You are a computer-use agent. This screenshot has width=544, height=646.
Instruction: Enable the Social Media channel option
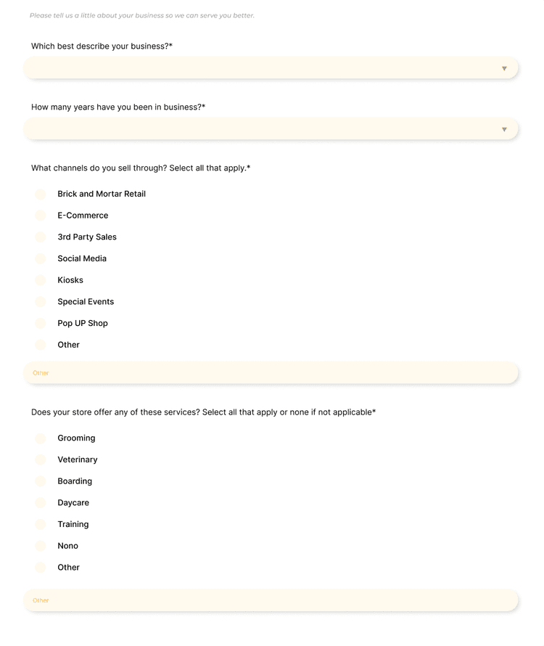click(41, 258)
